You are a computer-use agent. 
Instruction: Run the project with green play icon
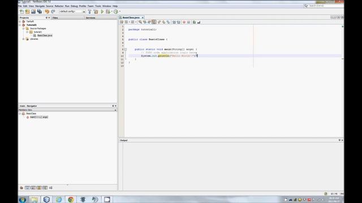pos(102,11)
